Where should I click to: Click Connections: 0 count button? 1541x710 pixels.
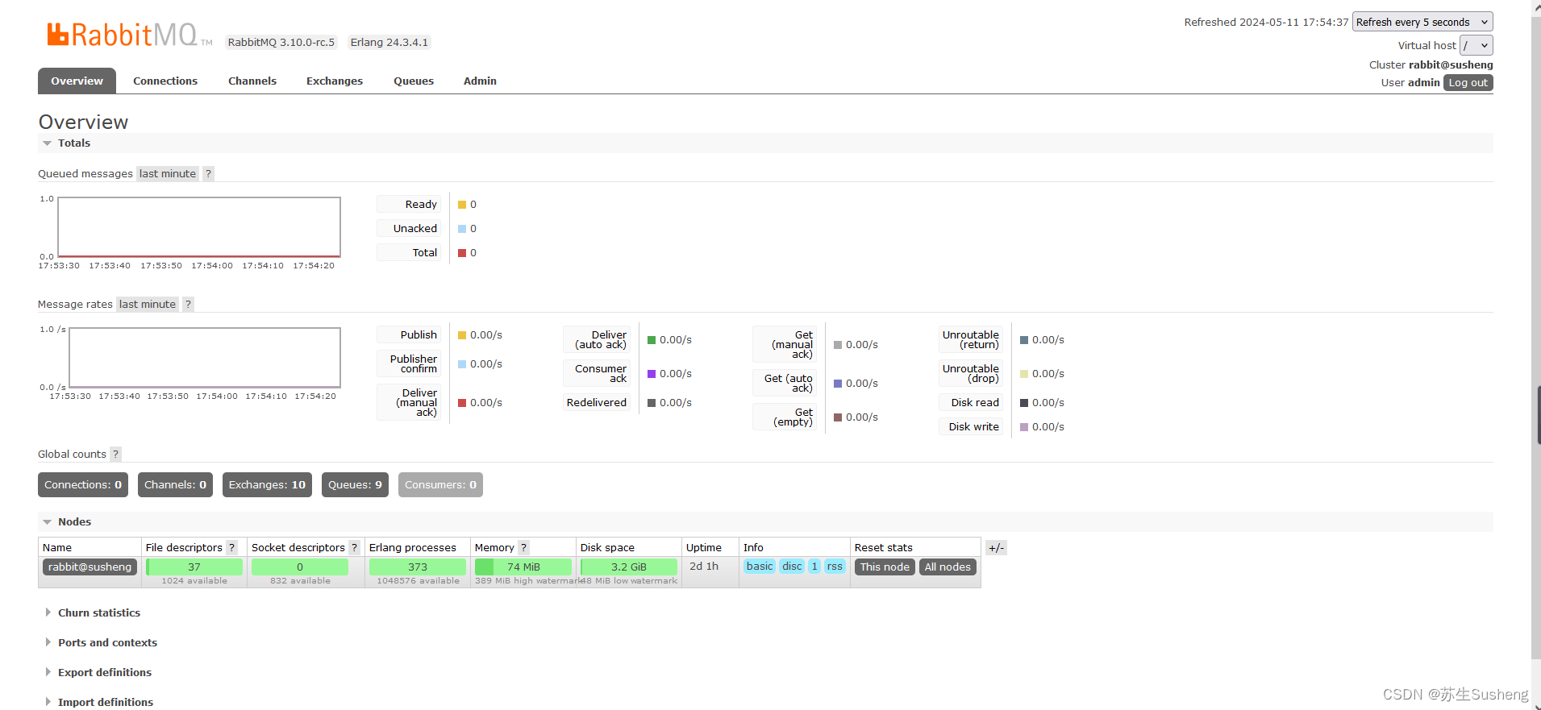point(83,484)
